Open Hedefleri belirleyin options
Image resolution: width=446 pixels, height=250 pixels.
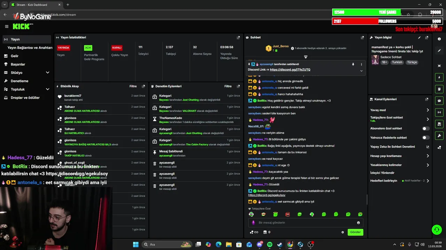pos(400,181)
